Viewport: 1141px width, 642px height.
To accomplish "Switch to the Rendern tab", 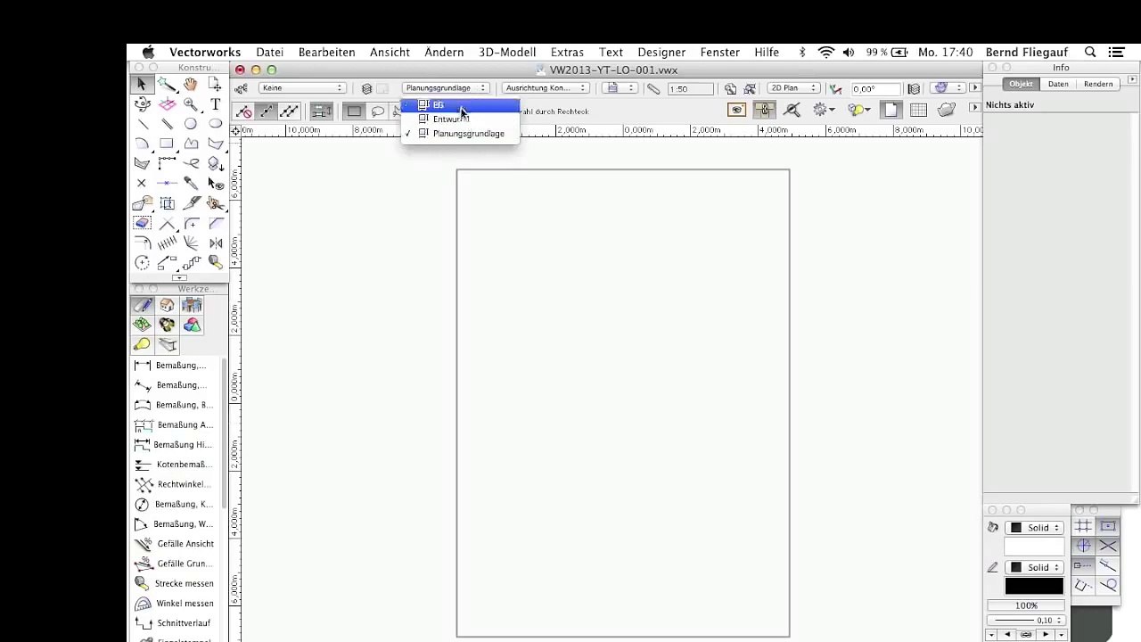I will click(x=1098, y=84).
